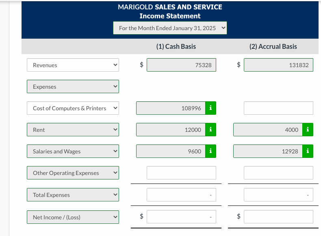Open the Salaries and Wages dropdown

point(73,151)
